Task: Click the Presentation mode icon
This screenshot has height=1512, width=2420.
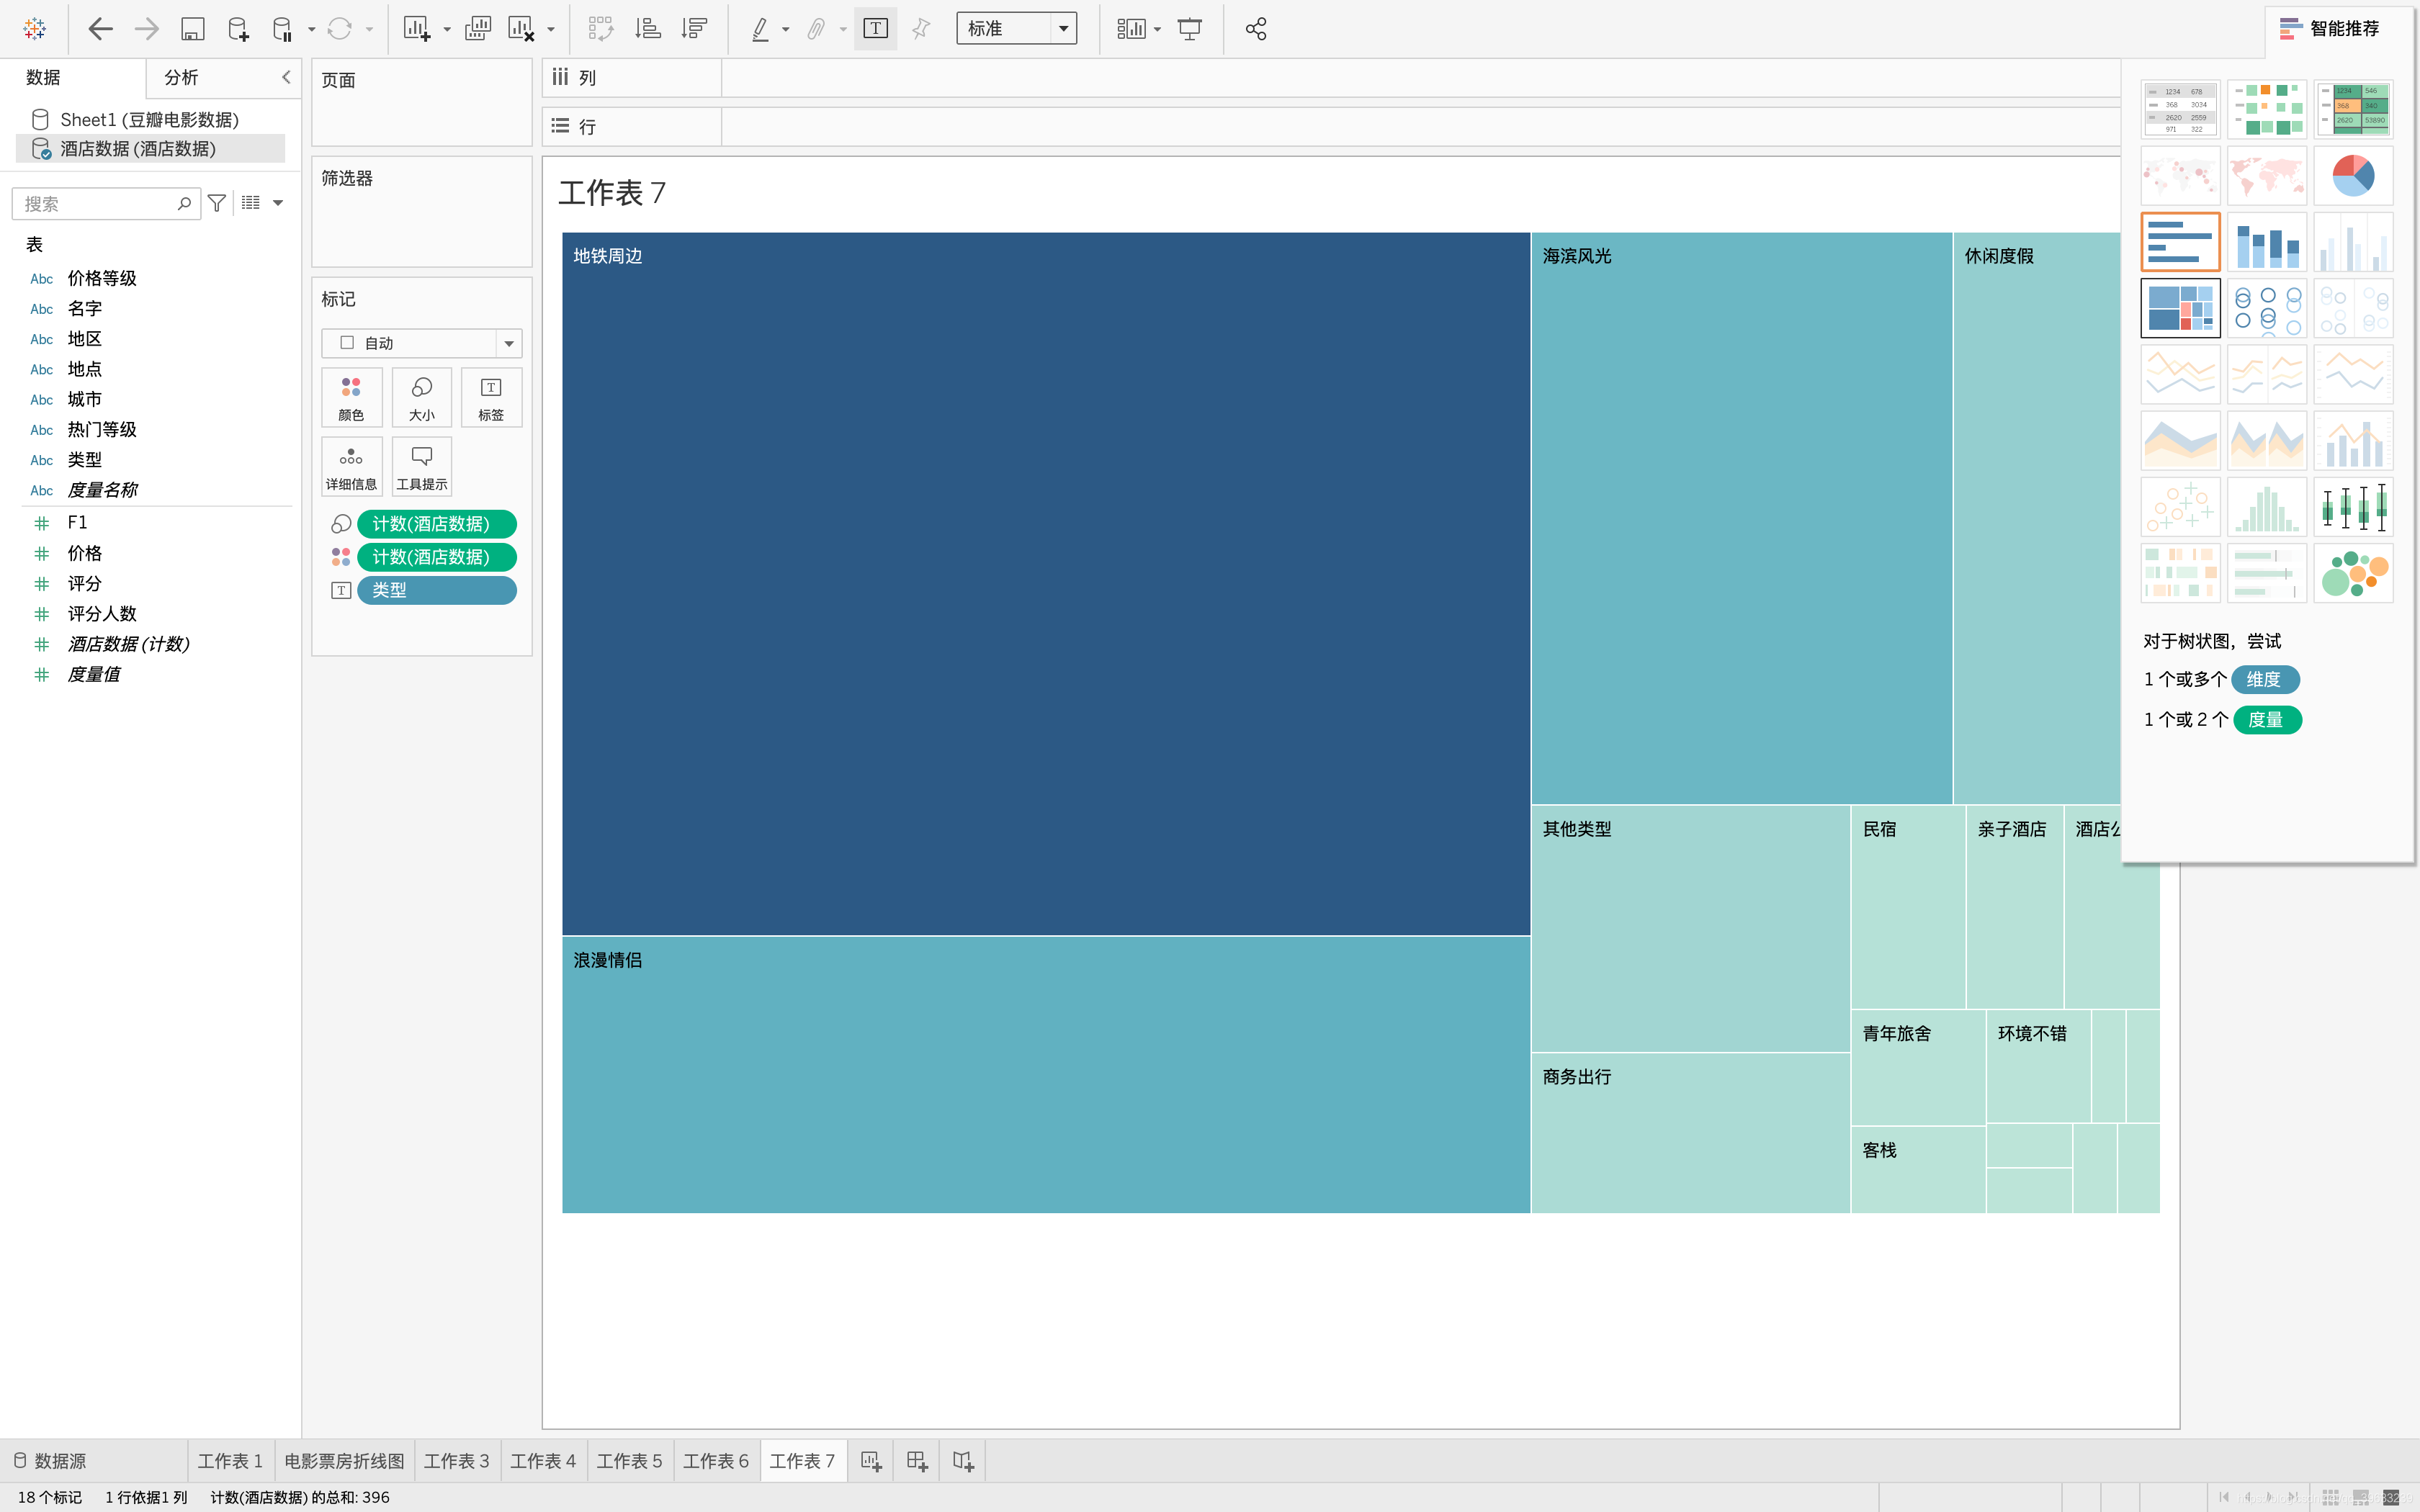Action: pyautogui.click(x=1189, y=29)
